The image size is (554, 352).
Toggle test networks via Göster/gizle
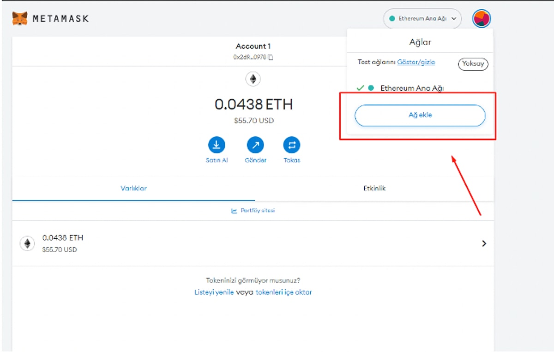tap(416, 62)
